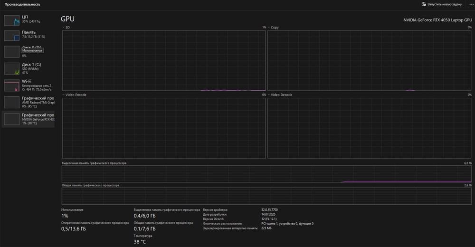Click the 7,6 ГБ graph maximum label

point(468,185)
